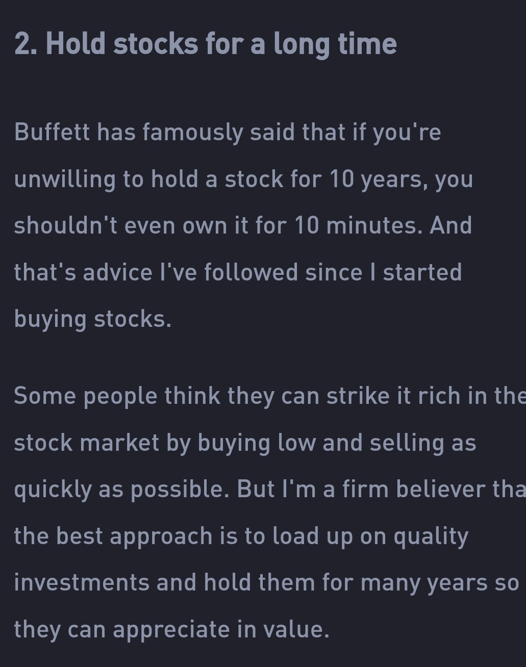The height and width of the screenshot is (667, 526).
Task: Click the word "investments"
Action: point(82,582)
